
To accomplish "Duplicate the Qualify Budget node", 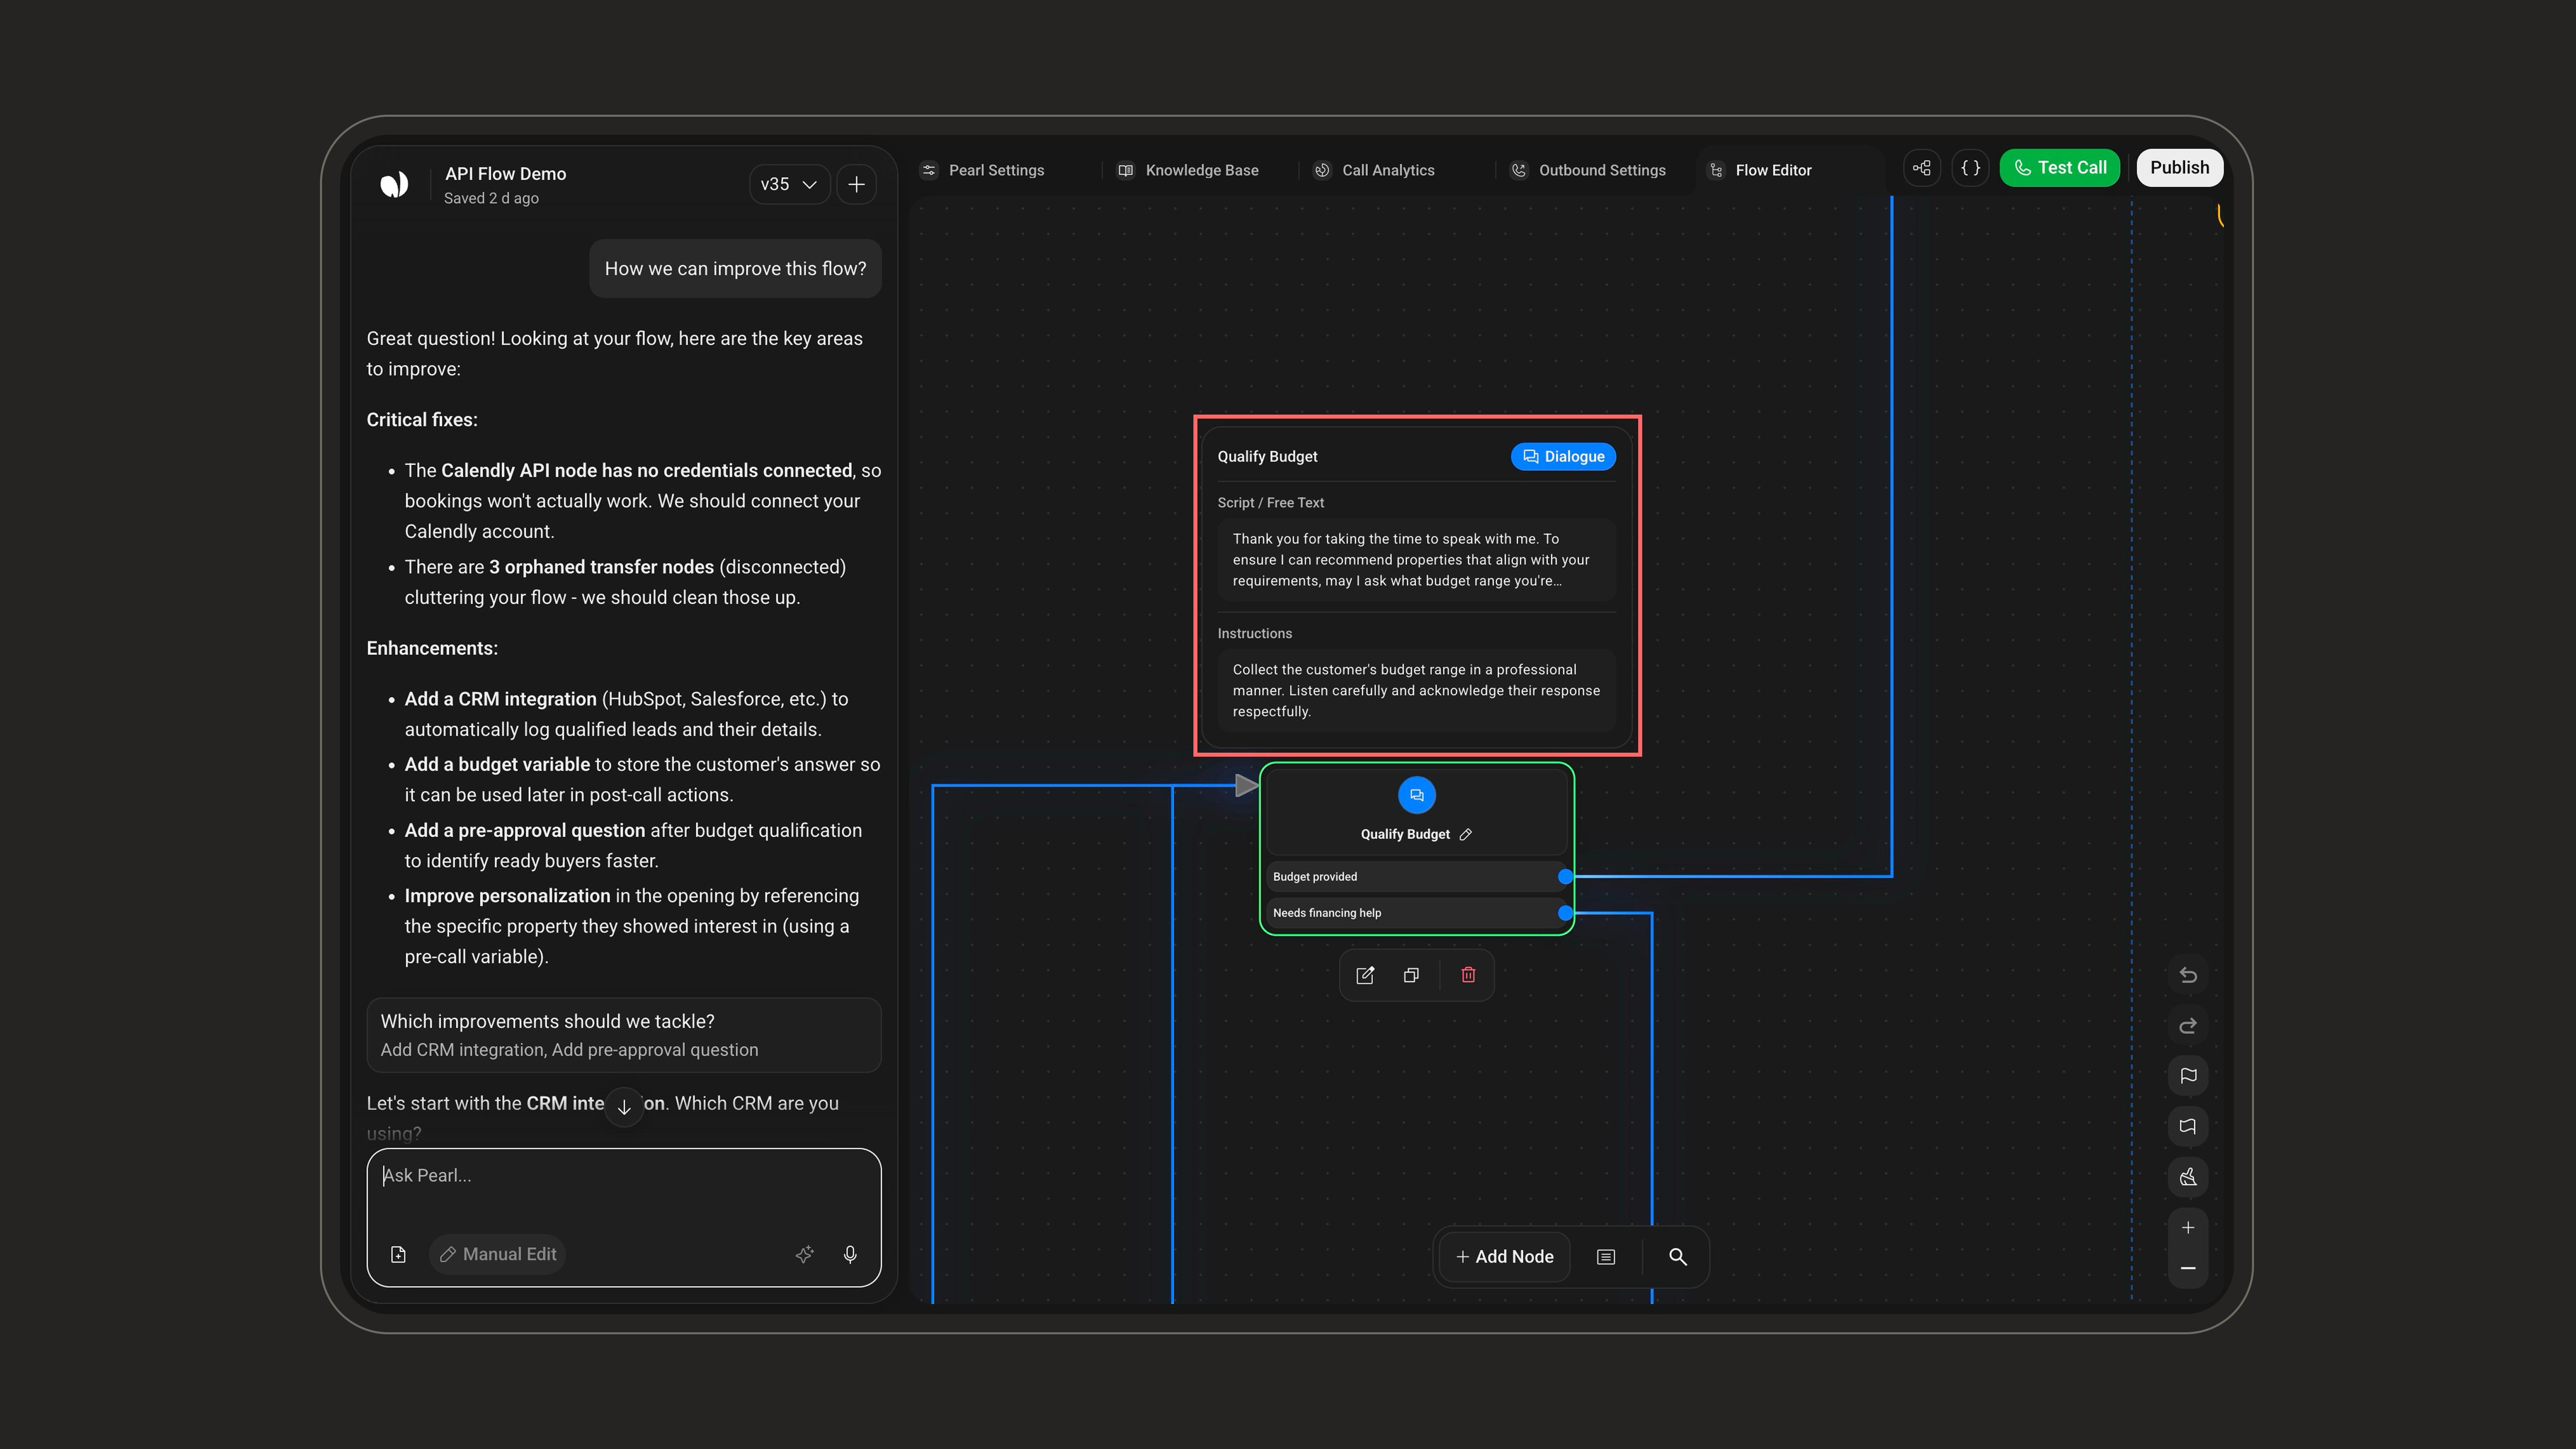I will click(1411, 975).
